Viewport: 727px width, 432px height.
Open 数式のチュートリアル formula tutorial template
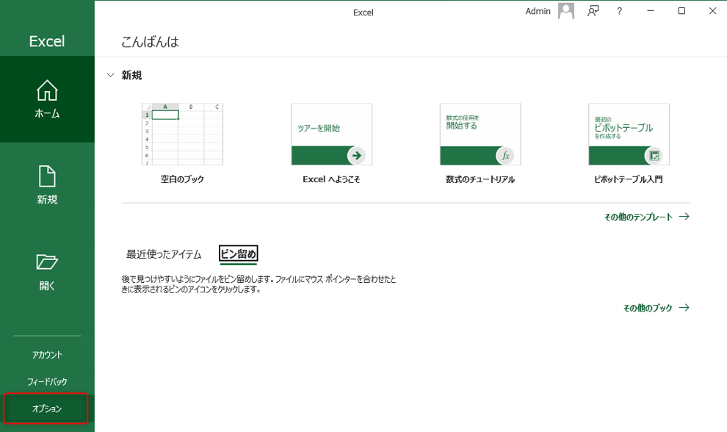pyautogui.click(x=480, y=134)
